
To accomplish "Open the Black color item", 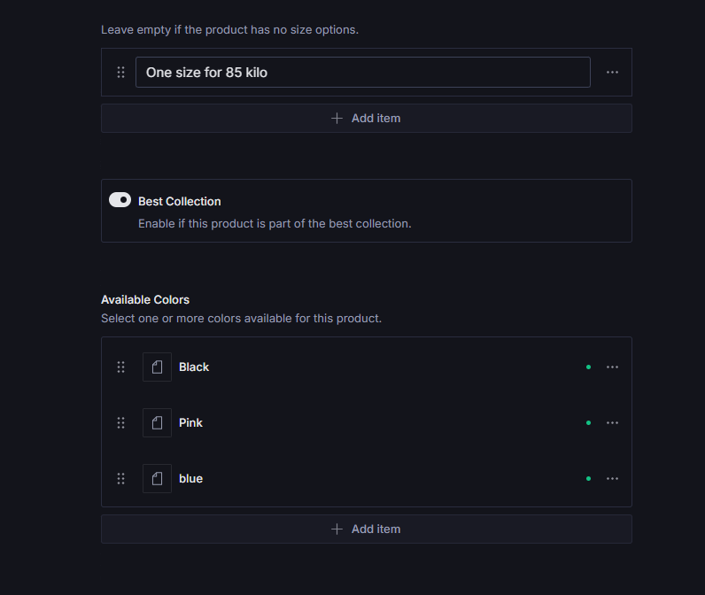I will pos(194,367).
